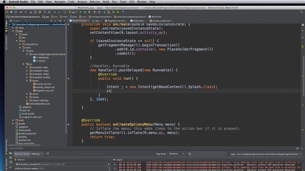Viewport: 305px width, 171px height.
Task: Select activity_my.xml in layout folder
Action: pyautogui.click(x=42, y=84)
